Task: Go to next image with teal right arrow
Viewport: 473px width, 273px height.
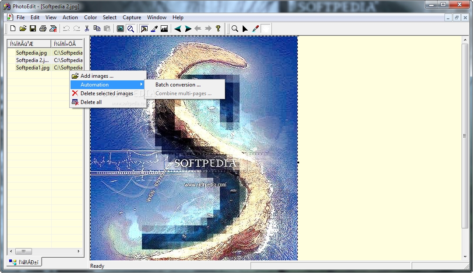Action: click(x=188, y=28)
